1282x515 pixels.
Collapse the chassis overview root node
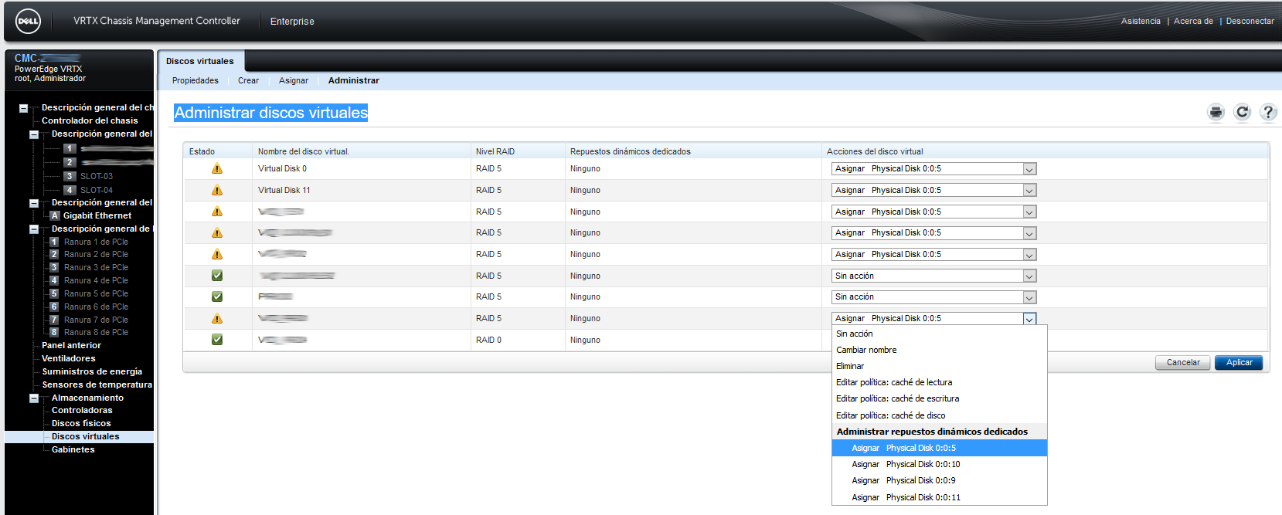tap(23, 108)
